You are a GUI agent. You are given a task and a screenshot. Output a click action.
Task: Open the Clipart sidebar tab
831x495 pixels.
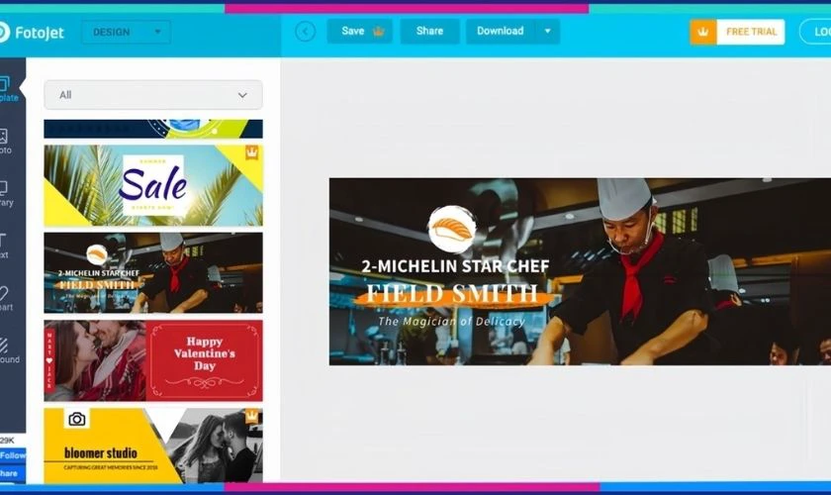pos(5,299)
